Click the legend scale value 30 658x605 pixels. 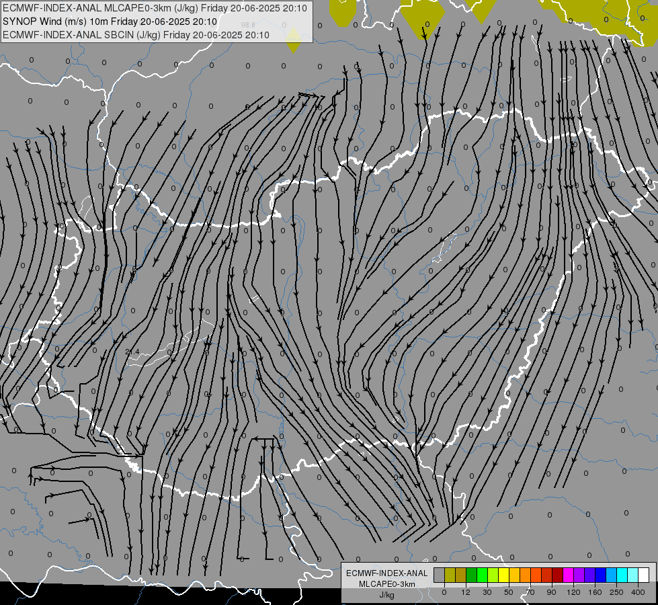(x=487, y=592)
